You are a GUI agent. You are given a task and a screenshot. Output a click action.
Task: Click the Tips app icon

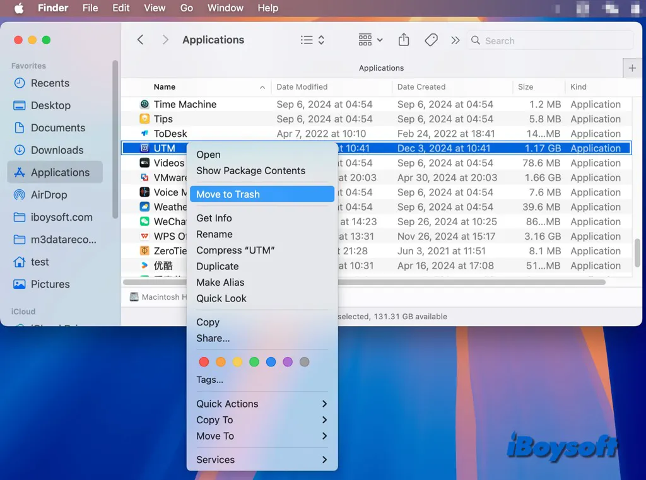click(144, 119)
